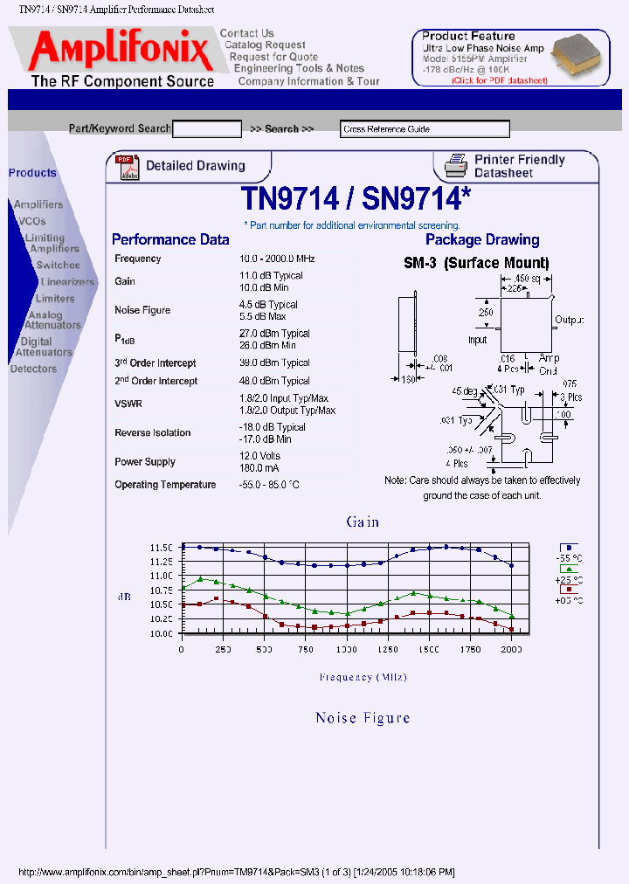Screen dimensions: 629x884
Task: Click the 4.5 dB Typical noise figure value
Action: (x=268, y=305)
